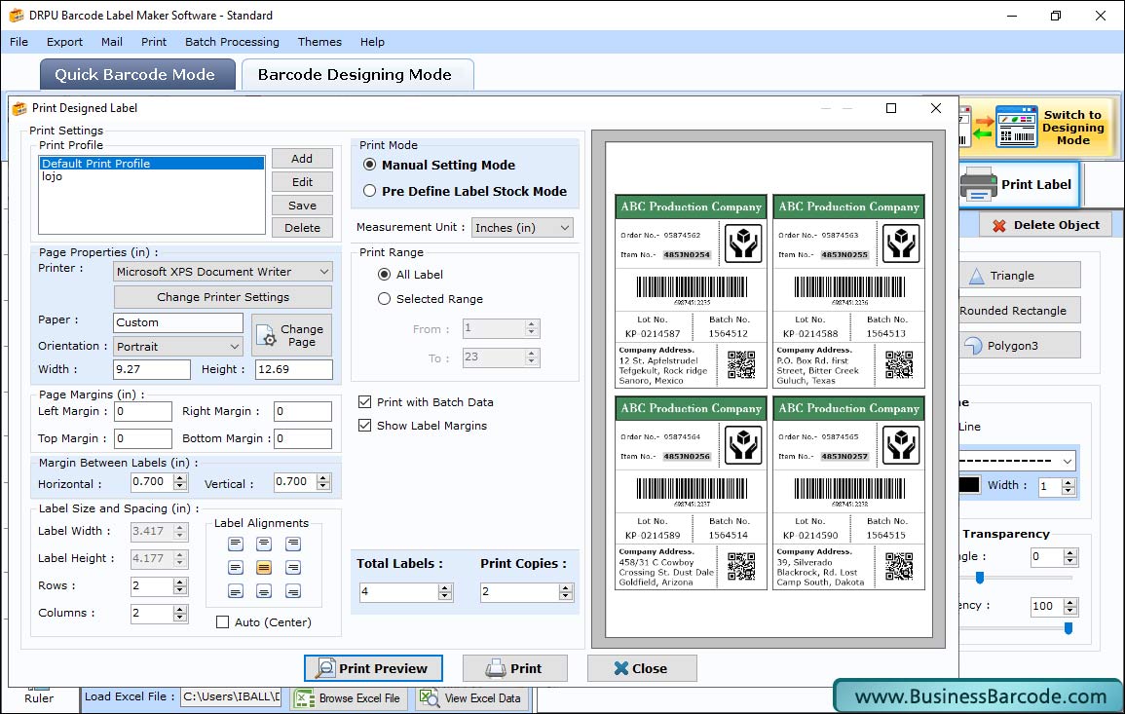Screen dimensions: 1125x714
Task: Choose the Selected Range option
Action: pyautogui.click(x=385, y=298)
